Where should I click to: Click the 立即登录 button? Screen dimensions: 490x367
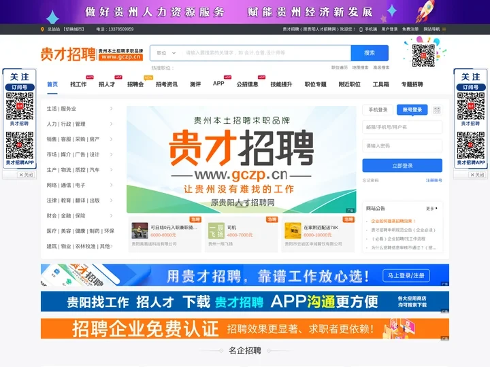402,166
